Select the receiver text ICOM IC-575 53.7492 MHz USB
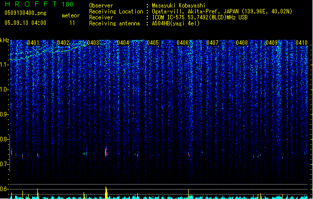Image resolution: width=313 pixels, height=199 pixels. point(200,17)
